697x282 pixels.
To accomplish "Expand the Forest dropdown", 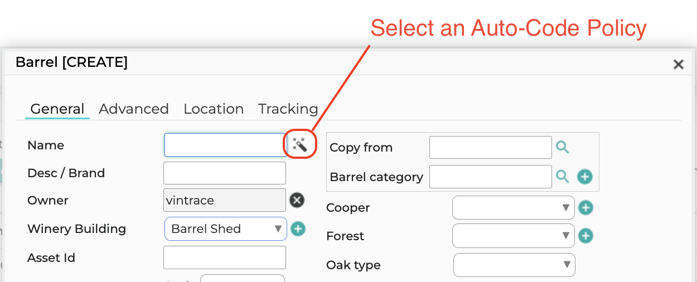I will coord(514,236).
